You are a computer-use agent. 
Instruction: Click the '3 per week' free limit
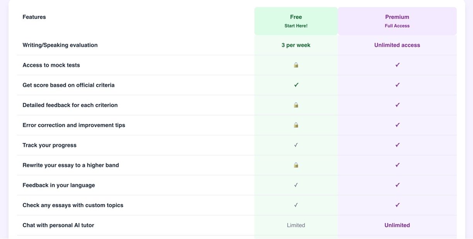pyautogui.click(x=296, y=45)
